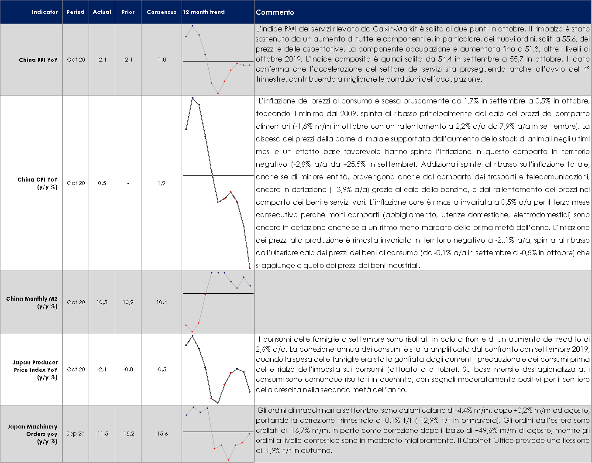This screenshot has width=592, height=463.
Task: Open the China PPI YoY trend sparkline
Action: [218, 60]
